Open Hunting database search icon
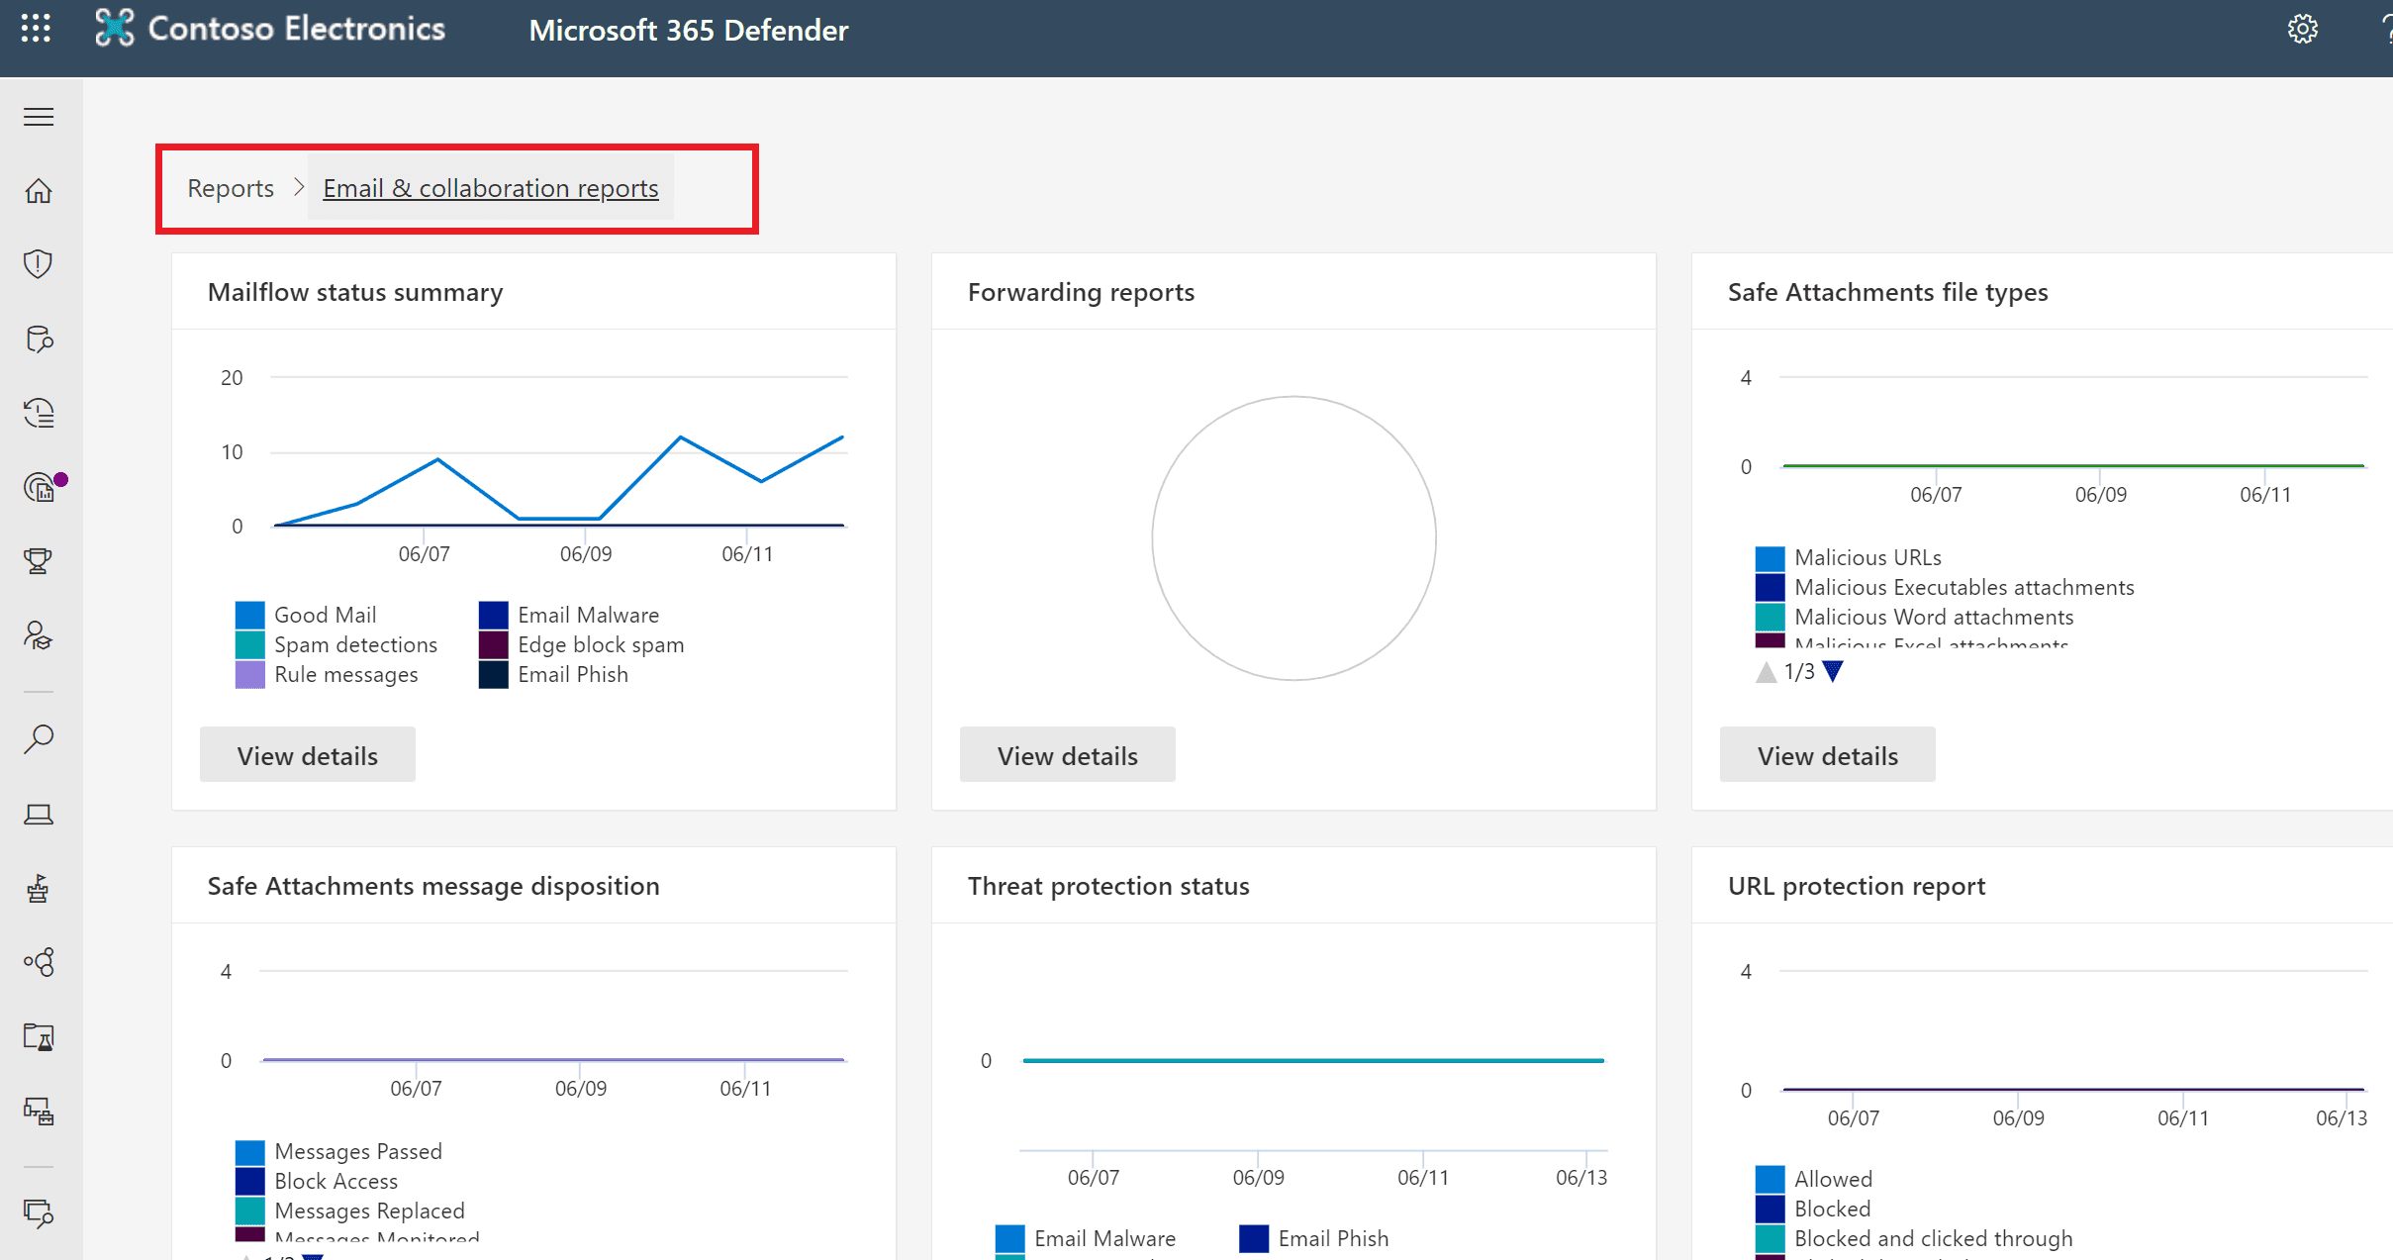This screenshot has height=1260, width=2393. tap(39, 339)
